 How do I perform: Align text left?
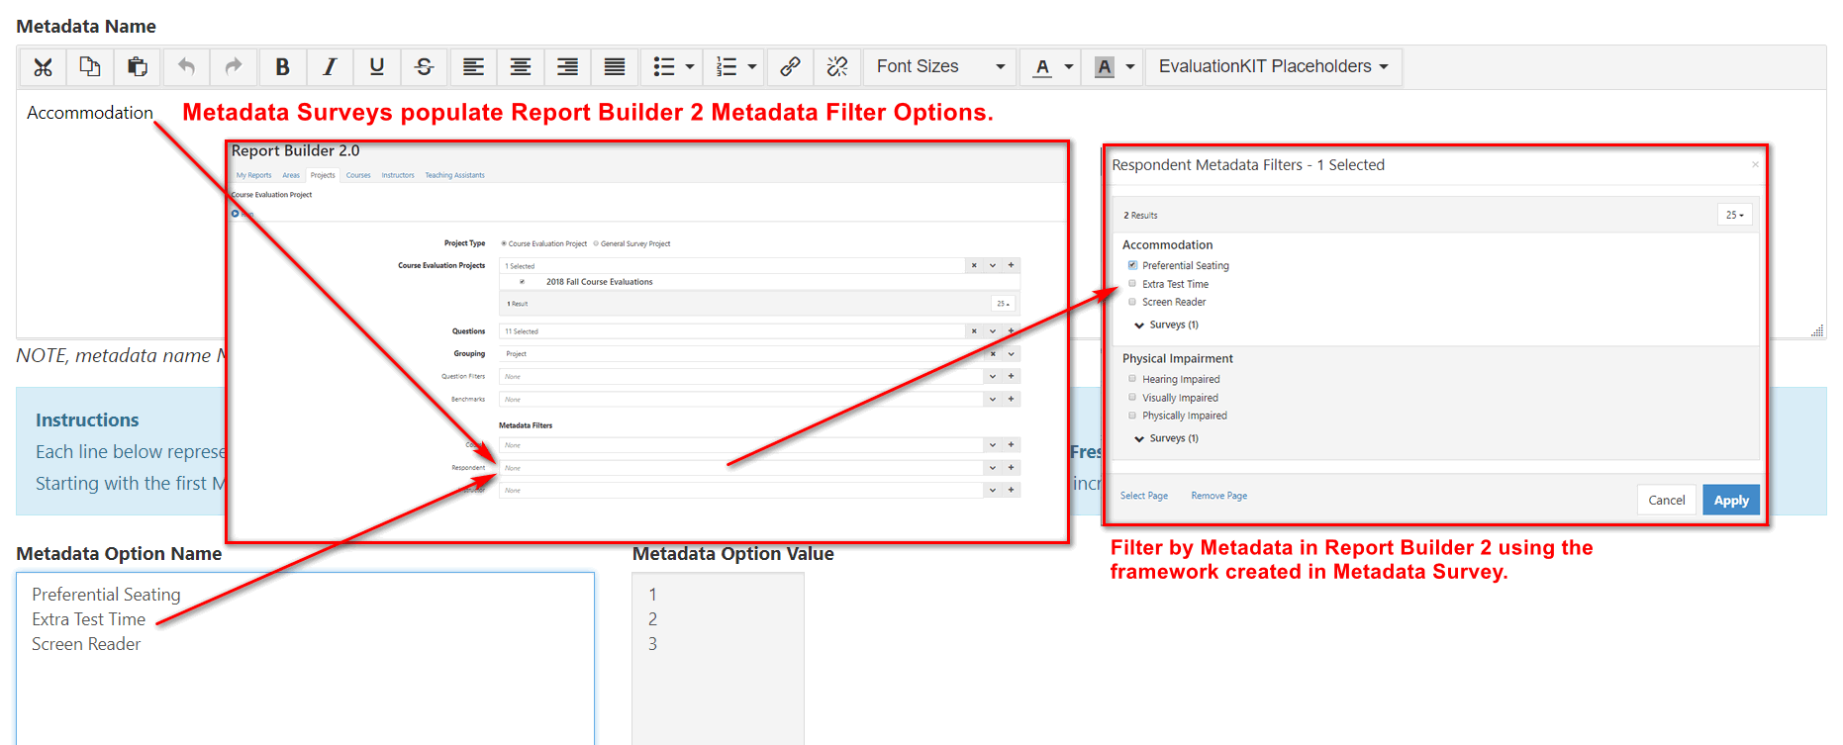click(473, 67)
